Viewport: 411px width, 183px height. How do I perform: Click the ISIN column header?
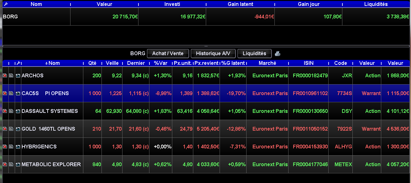pos(309,63)
